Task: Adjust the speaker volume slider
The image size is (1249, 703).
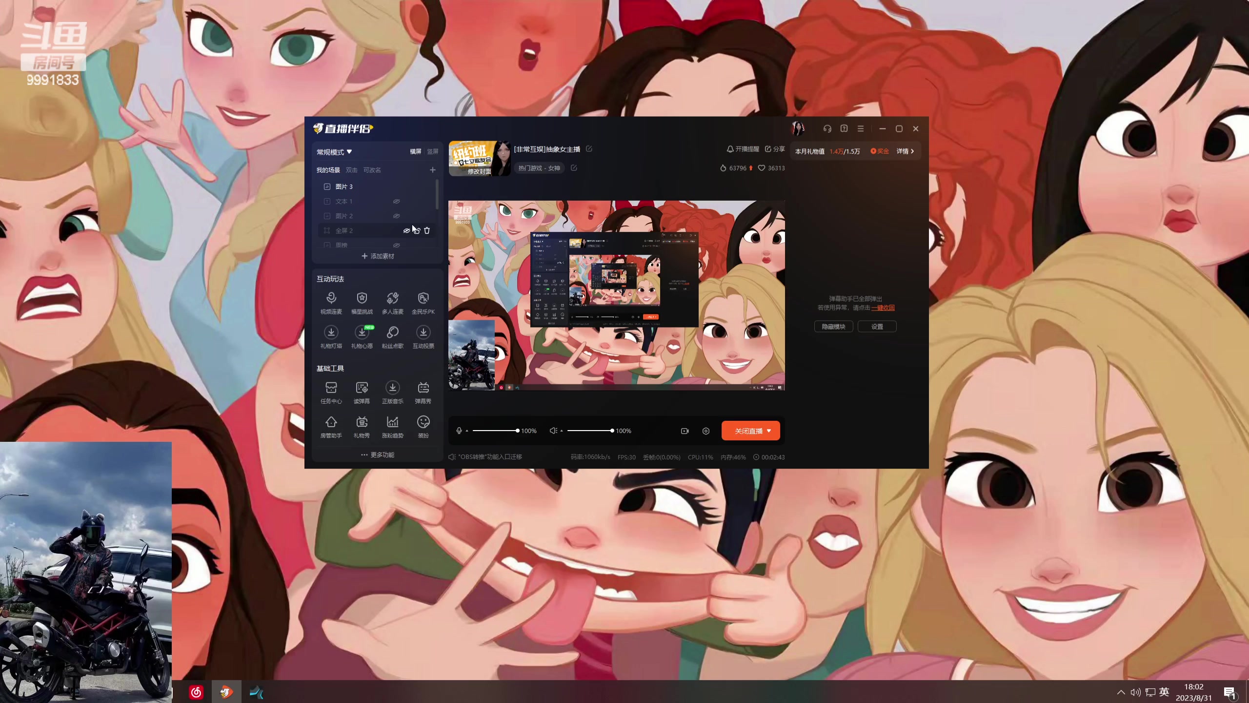Action: click(x=589, y=431)
